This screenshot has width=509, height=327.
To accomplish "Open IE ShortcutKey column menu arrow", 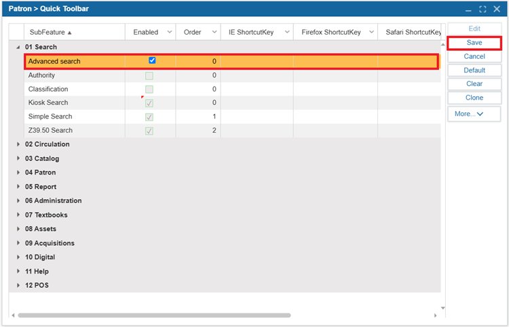I will click(286, 32).
